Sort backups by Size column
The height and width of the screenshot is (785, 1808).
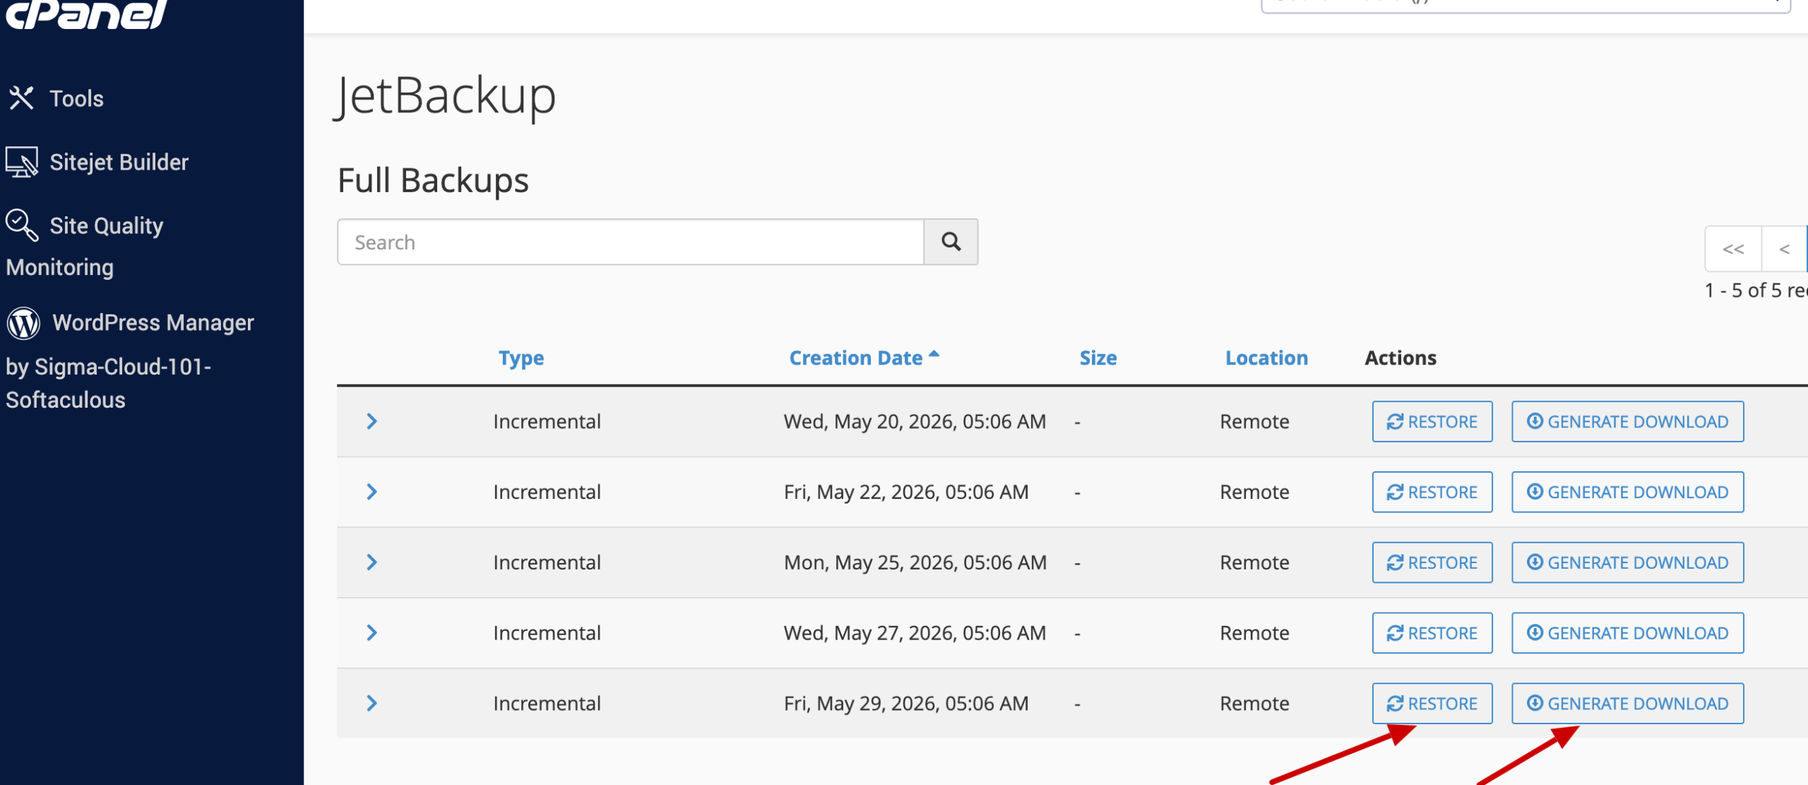(x=1098, y=358)
